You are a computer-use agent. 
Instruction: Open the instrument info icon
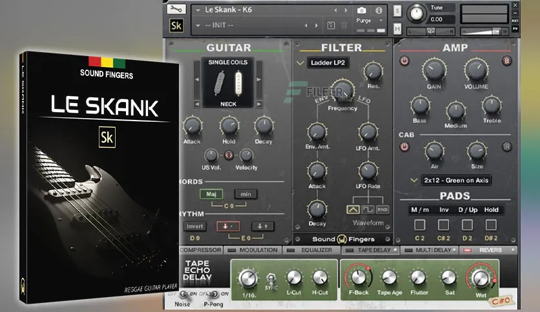click(x=379, y=10)
